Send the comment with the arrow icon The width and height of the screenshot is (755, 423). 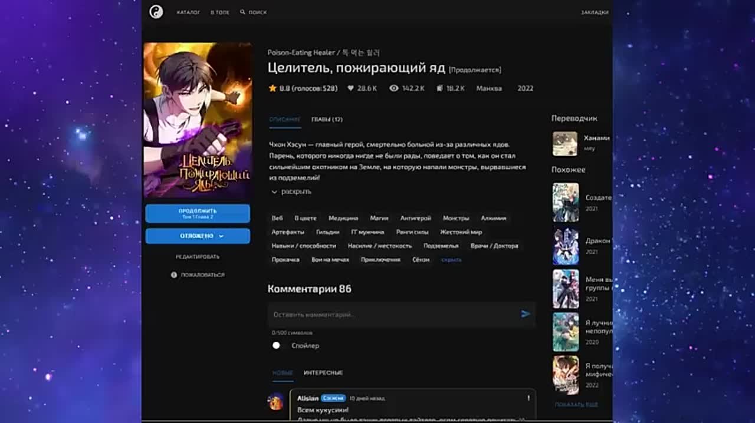click(526, 314)
